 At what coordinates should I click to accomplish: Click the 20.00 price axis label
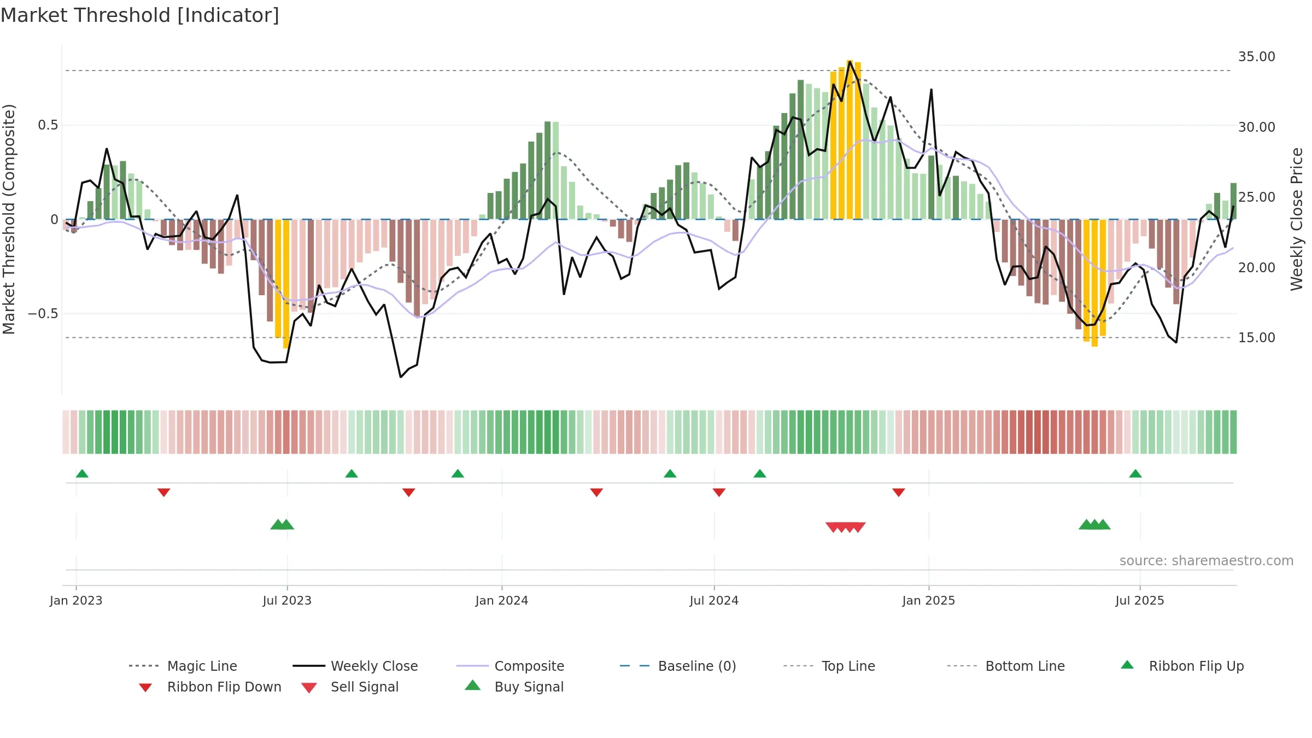coord(1257,268)
